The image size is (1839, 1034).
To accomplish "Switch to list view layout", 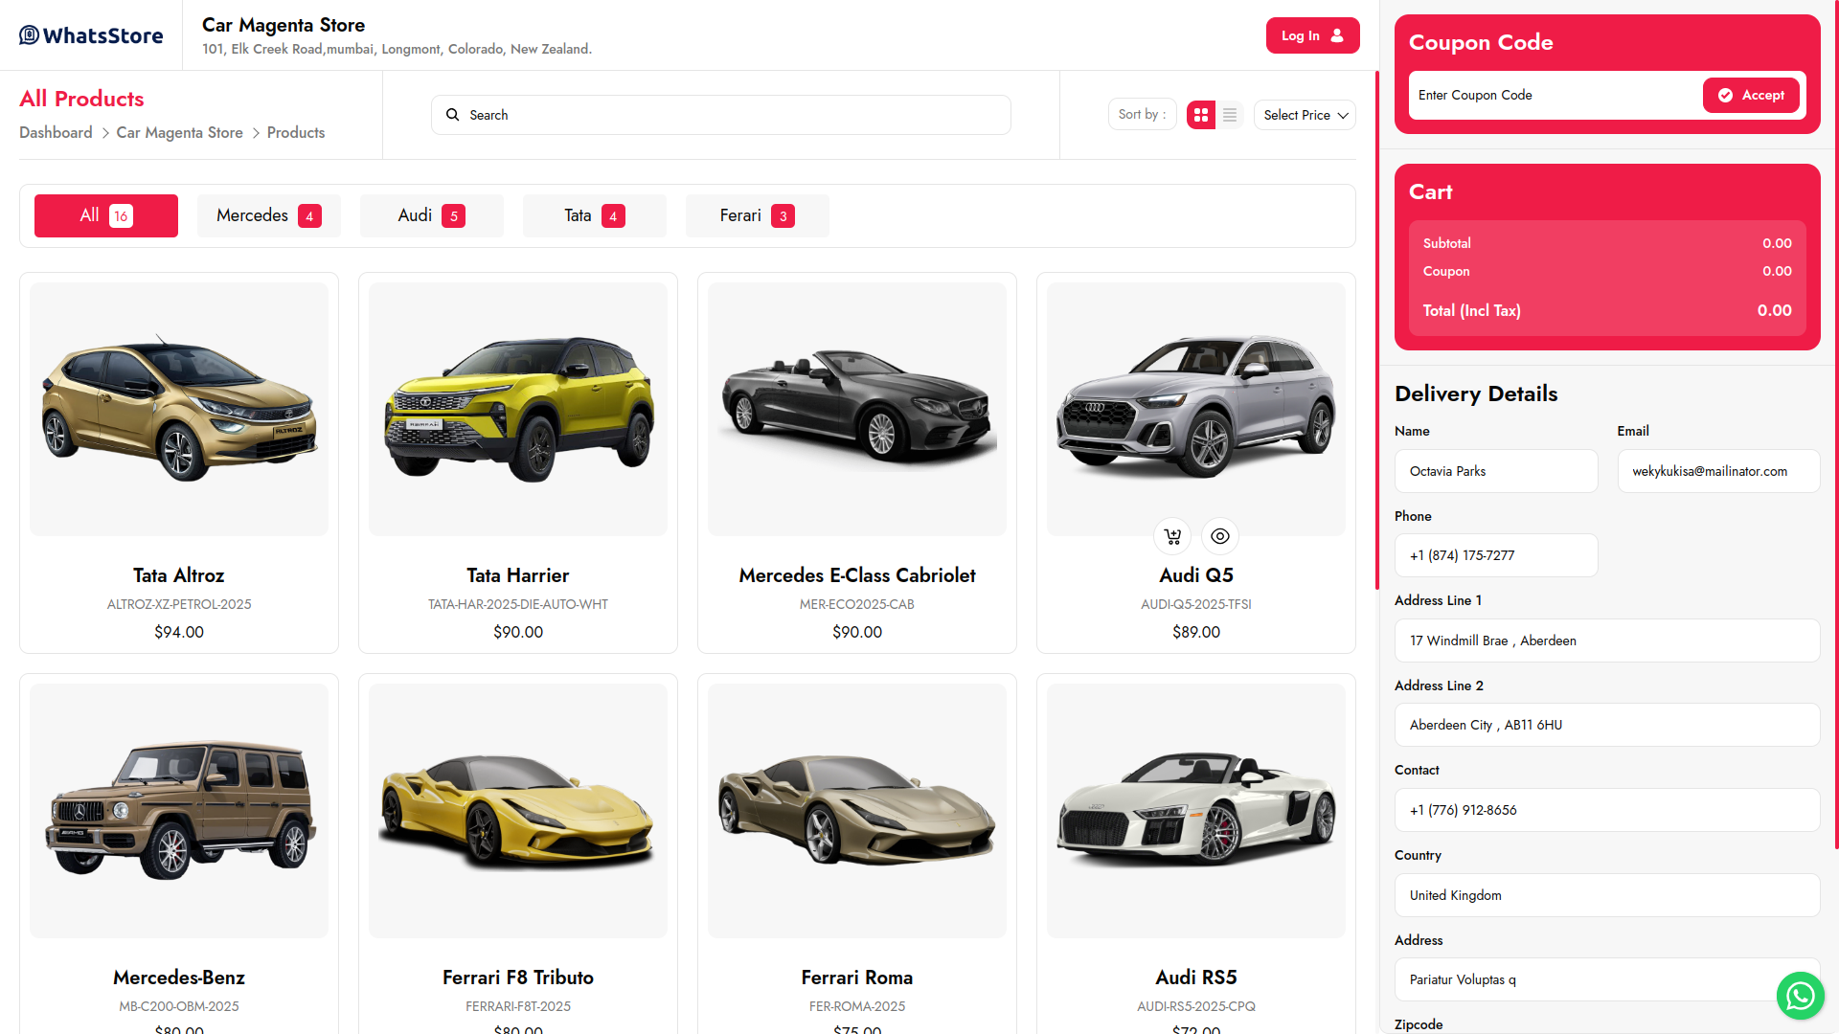I will pos(1230,115).
